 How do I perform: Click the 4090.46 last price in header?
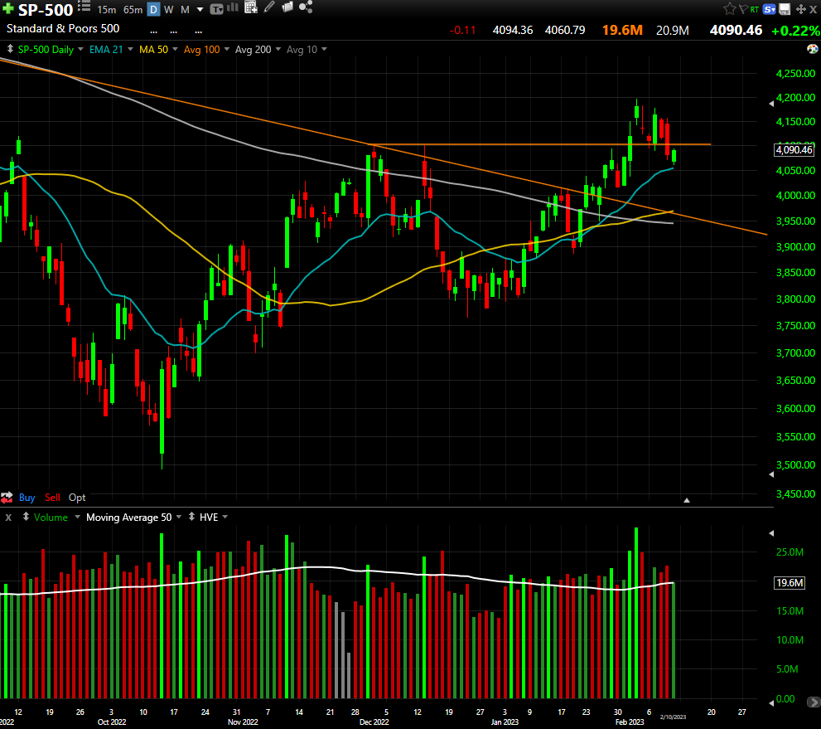[736, 30]
